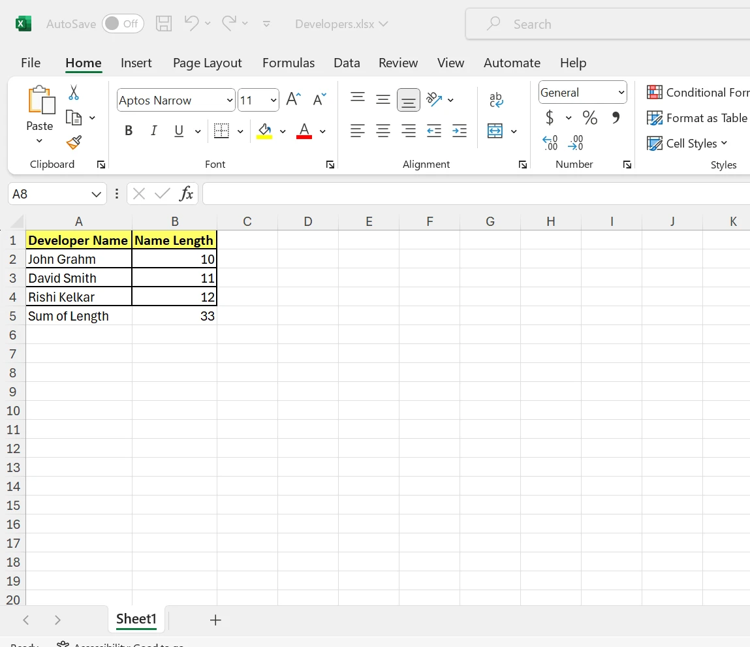This screenshot has height=647, width=750.
Task: Switch to the Page Layout tab
Action: [207, 63]
